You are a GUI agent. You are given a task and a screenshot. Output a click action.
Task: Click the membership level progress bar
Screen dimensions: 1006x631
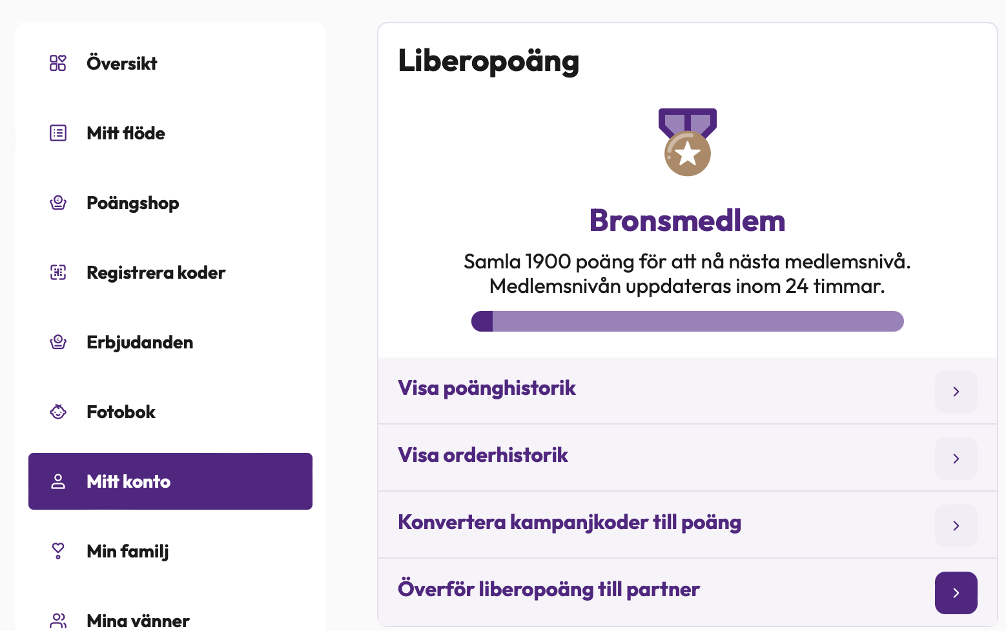(688, 321)
